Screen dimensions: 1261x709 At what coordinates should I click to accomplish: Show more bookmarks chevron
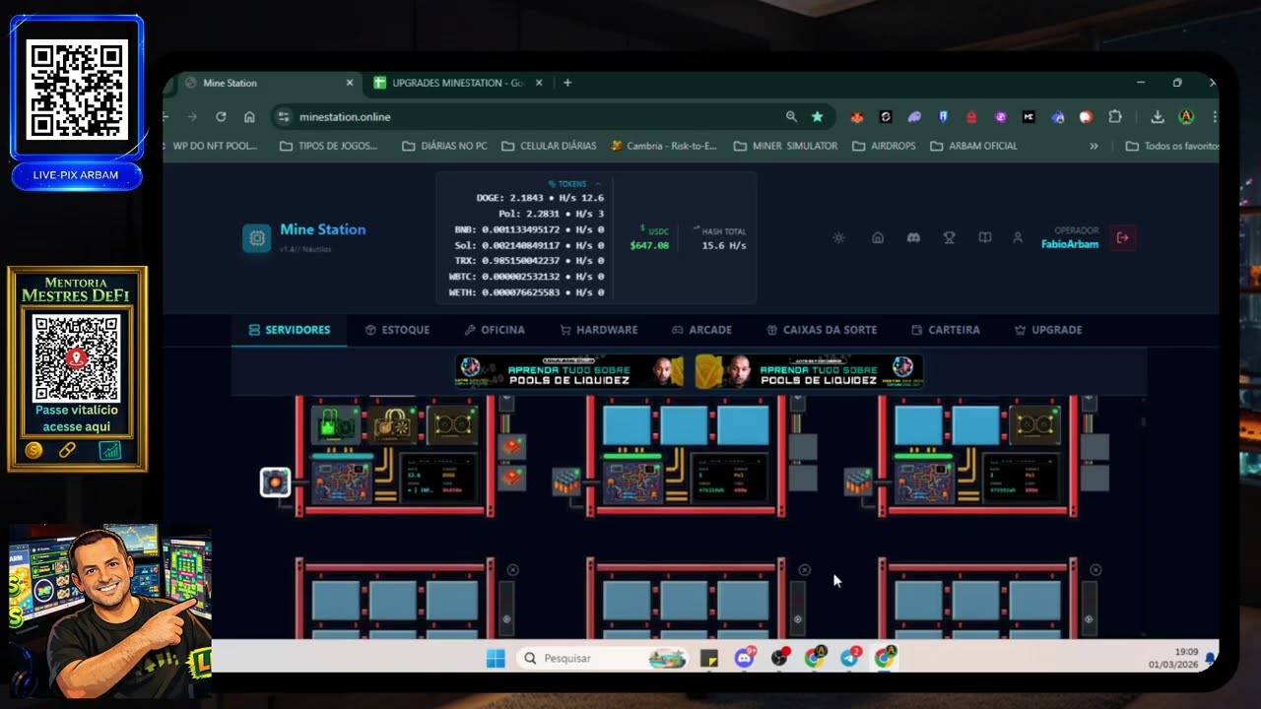1094,146
